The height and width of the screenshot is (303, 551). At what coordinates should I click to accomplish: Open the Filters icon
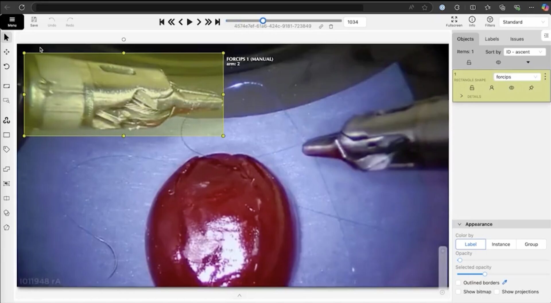(490, 22)
